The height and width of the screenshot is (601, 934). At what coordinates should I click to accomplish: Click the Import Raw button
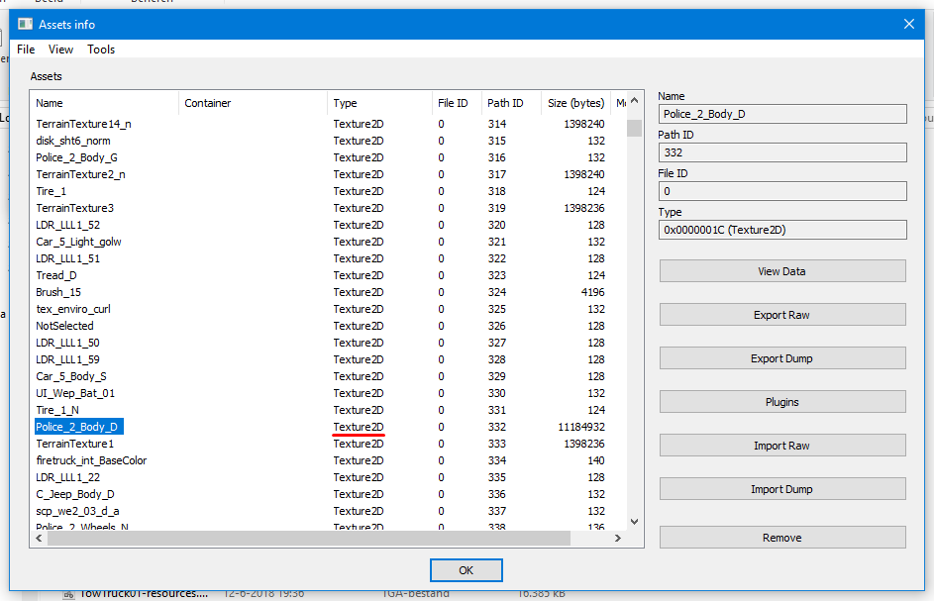tap(782, 445)
